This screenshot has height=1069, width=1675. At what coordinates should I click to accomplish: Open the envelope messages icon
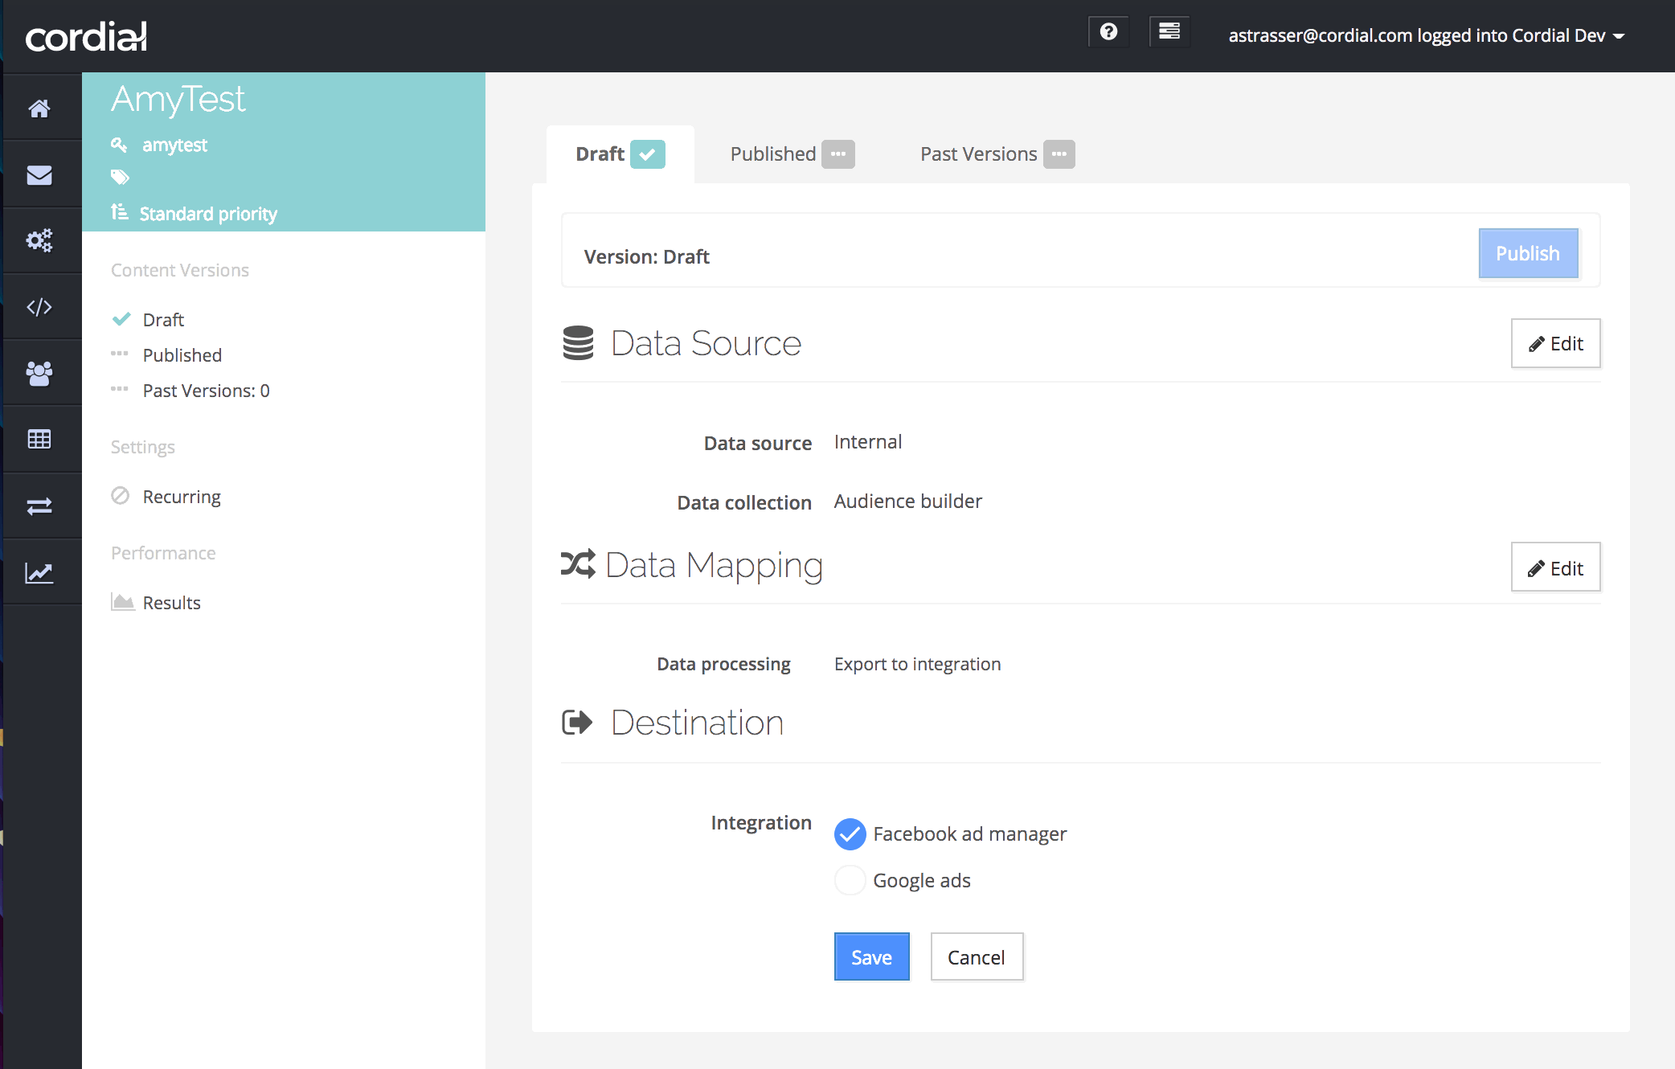[39, 174]
